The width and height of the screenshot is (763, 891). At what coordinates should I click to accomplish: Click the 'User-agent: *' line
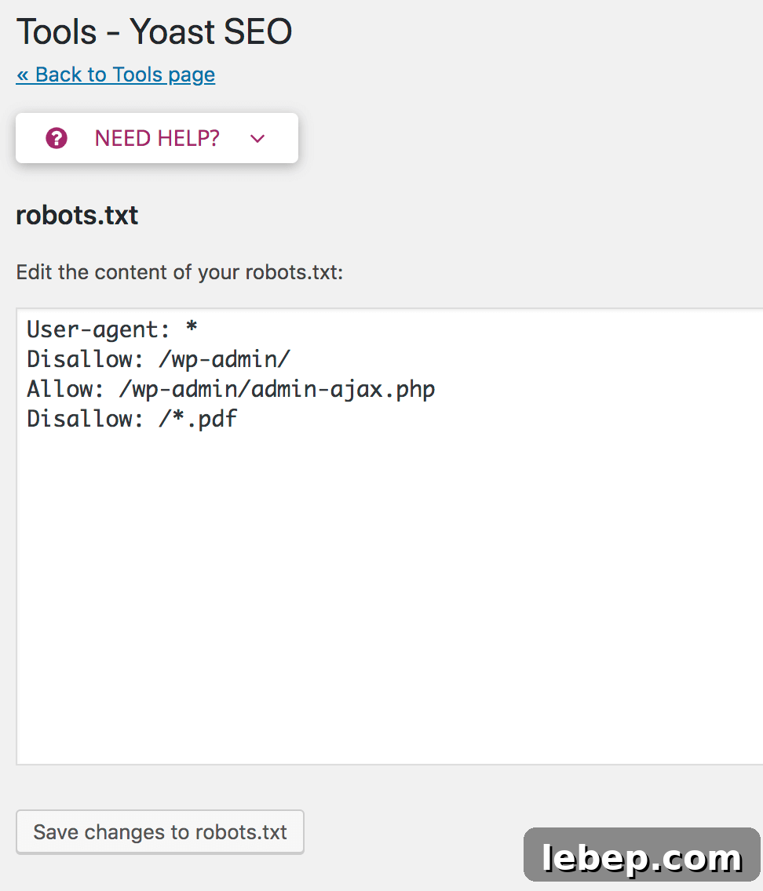pos(112,329)
